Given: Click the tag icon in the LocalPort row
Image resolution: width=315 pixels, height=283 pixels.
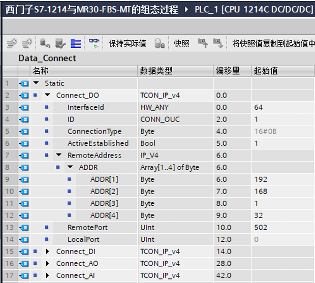Looking at the screenshot, I should pyautogui.click(x=24, y=240).
